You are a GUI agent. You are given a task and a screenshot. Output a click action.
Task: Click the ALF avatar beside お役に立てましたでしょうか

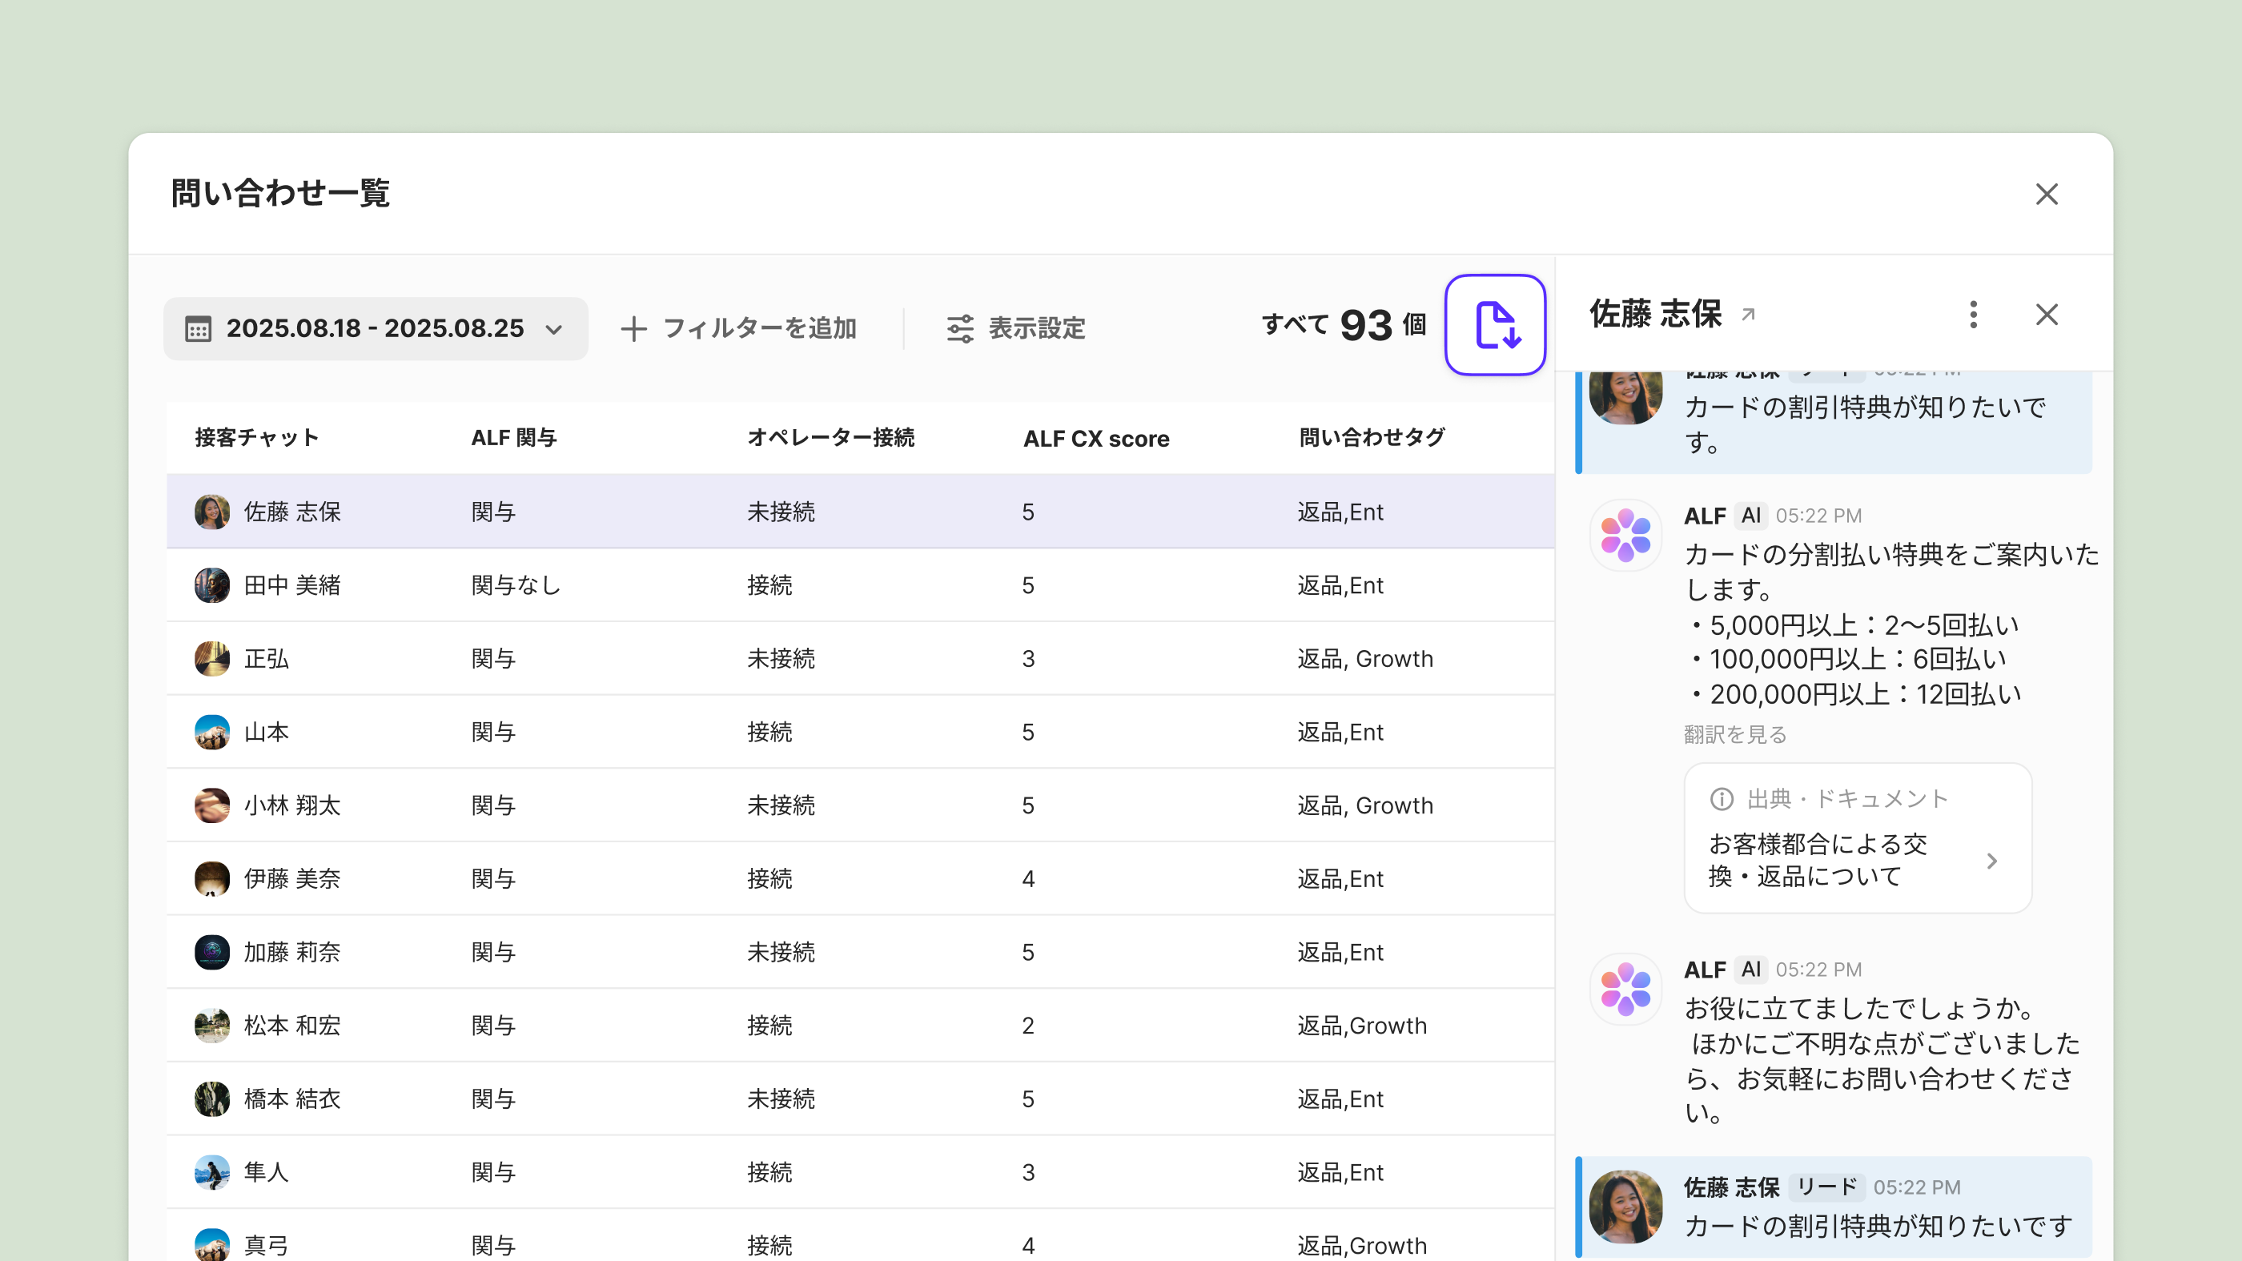(1625, 990)
